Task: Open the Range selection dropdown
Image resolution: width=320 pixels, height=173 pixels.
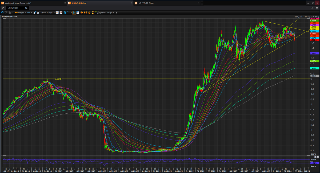Action: (x=51, y=13)
